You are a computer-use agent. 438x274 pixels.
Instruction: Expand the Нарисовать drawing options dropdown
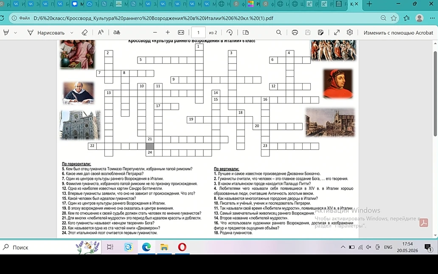click(71, 33)
